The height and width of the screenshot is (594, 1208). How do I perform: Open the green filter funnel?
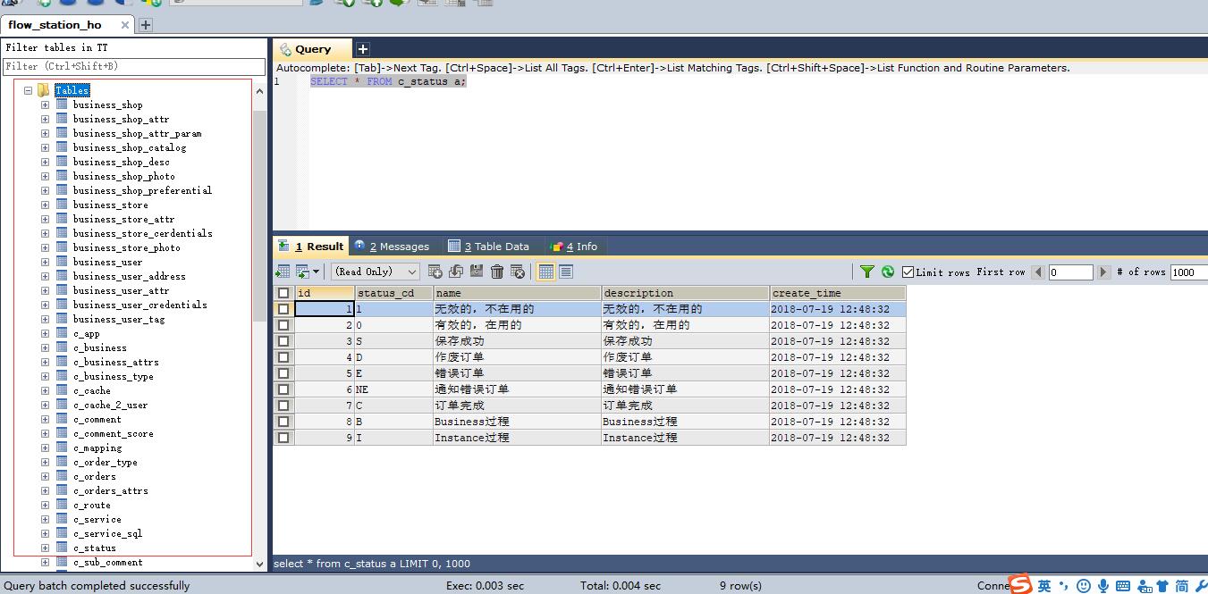[866, 272]
